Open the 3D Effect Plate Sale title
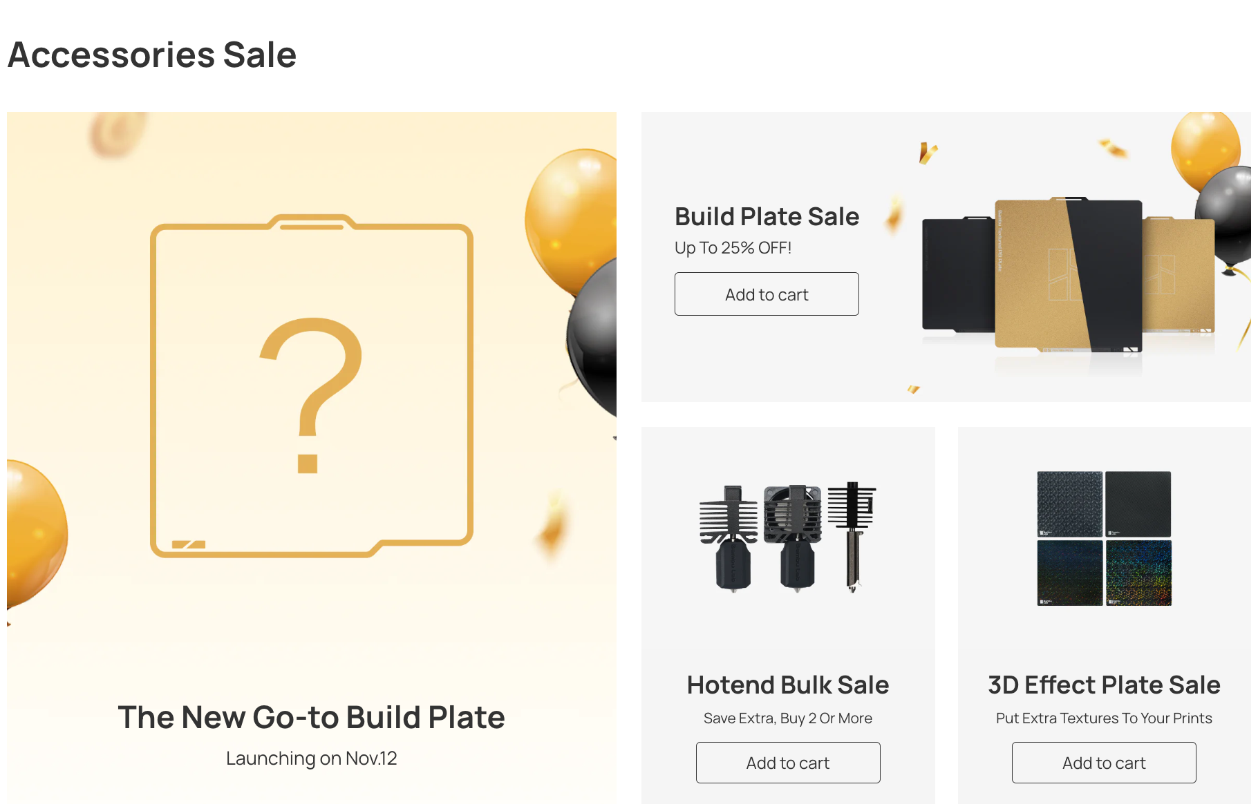Screen dimensions: 1258x811 (x=1104, y=685)
